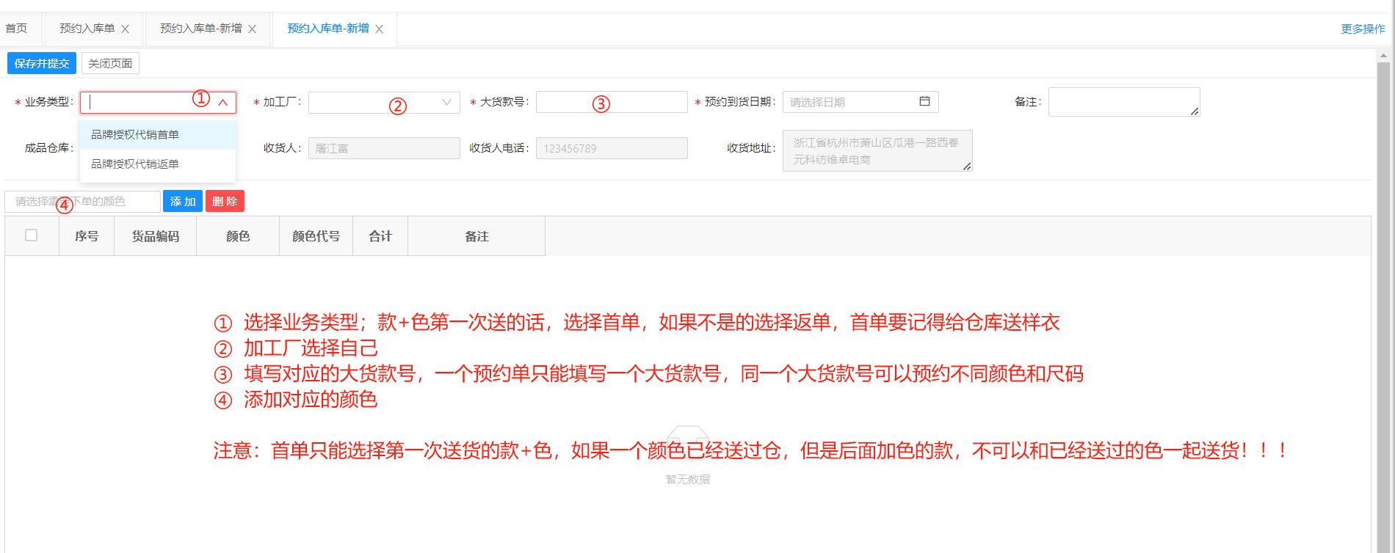Collapse the 业务类型 dropdown arrow
The width and height of the screenshot is (1395, 553).
click(223, 103)
